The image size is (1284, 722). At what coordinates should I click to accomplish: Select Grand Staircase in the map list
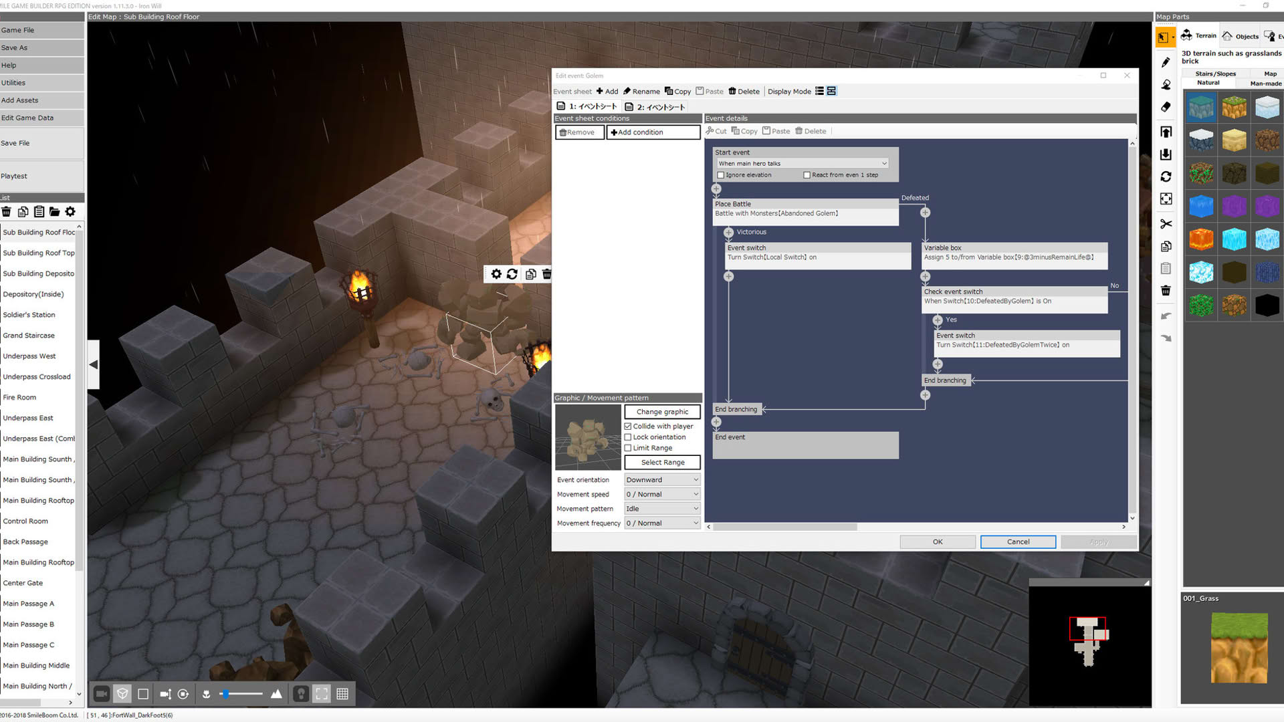coord(29,336)
